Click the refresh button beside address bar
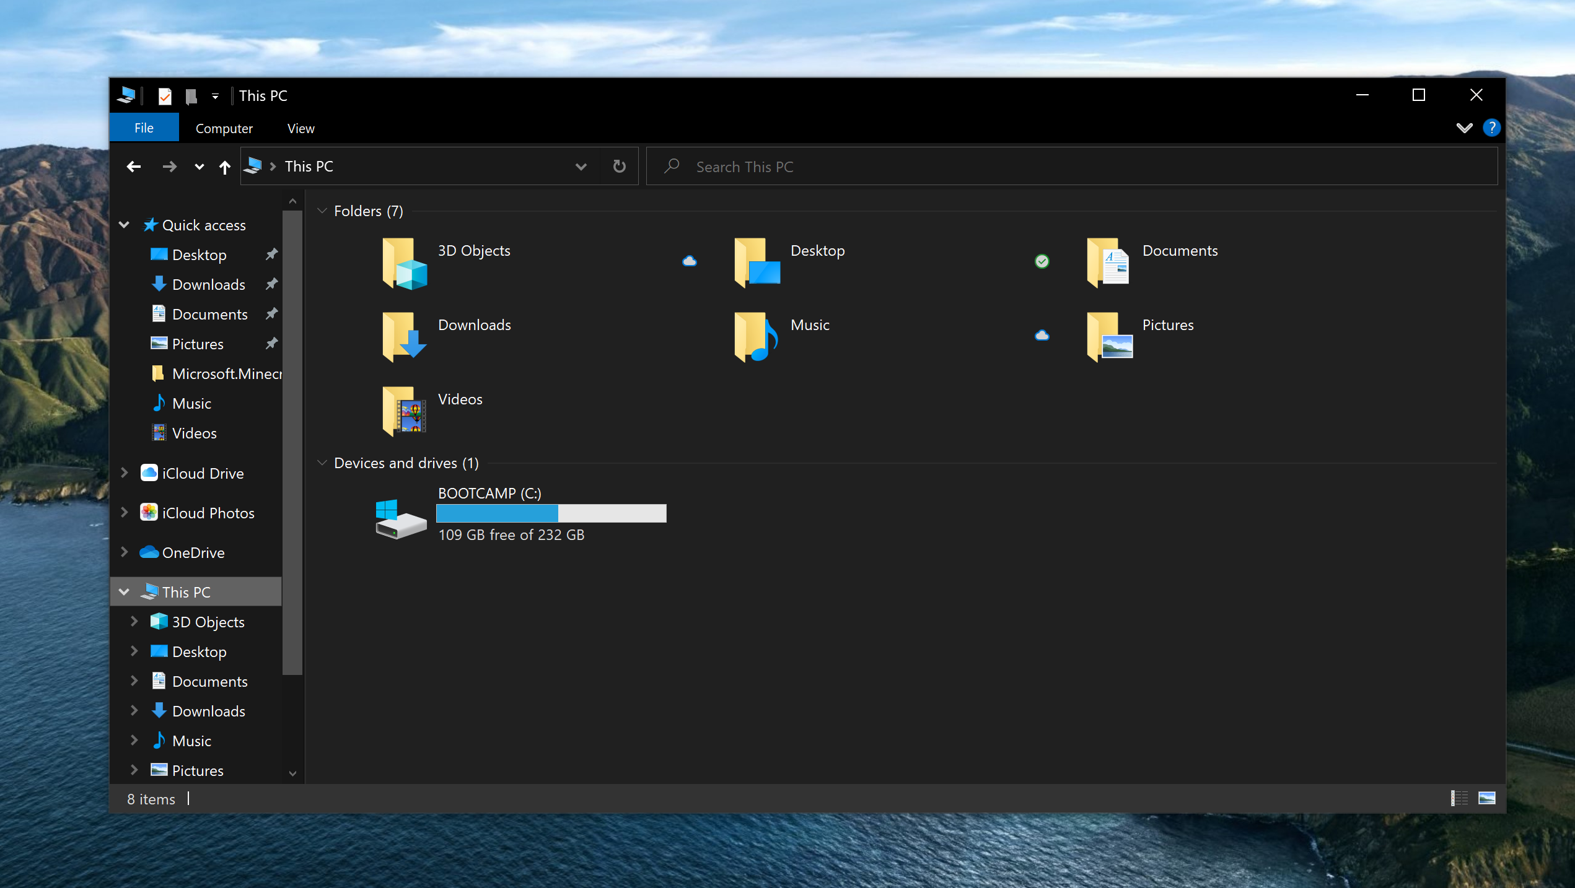1575x888 pixels. (619, 167)
